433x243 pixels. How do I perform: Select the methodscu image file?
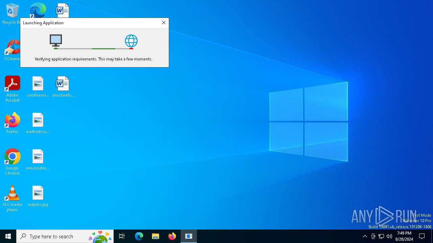click(x=38, y=123)
